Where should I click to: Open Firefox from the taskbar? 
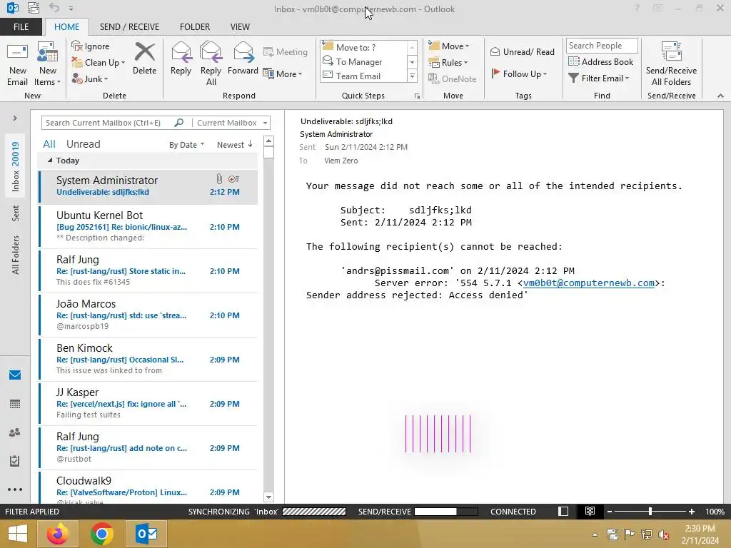click(58, 534)
